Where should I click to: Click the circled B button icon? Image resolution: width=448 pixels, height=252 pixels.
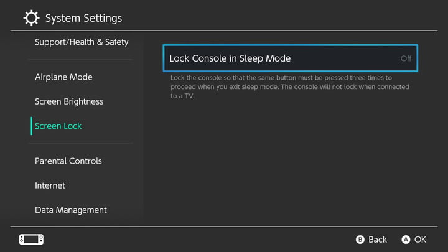click(x=360, y=240)
